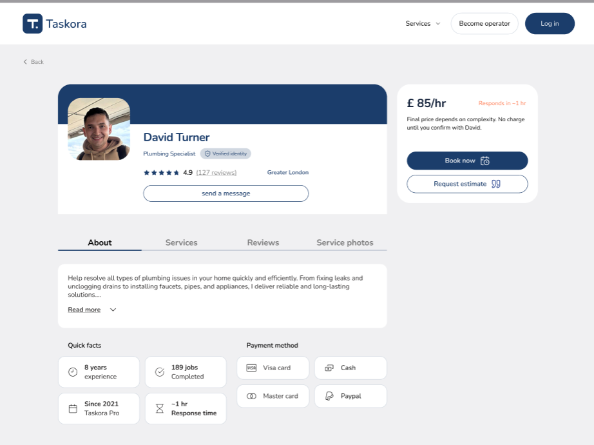Click the calendar clock icon in Book now
Screen dimensions: 594x445
(x=485, y=161)
